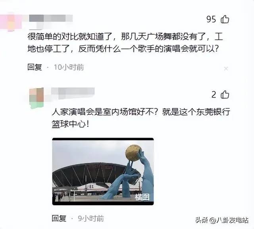
Task: Tap the 描图 label on the photo
Action: point(142,197)
